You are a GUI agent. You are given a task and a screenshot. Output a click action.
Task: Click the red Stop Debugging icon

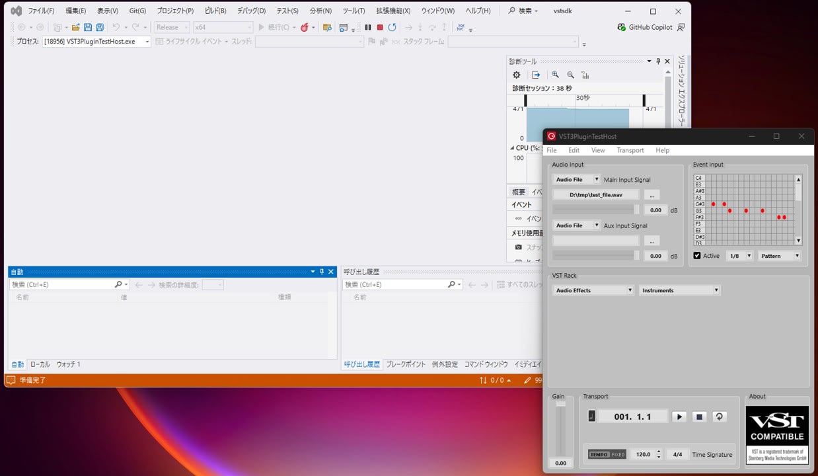(379, 27)
